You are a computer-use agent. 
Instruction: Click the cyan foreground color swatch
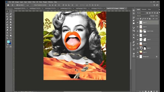point(8,42)
